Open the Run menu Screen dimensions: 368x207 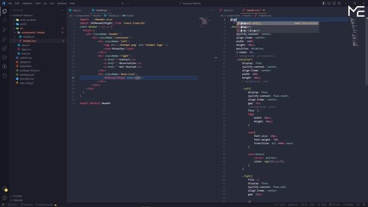tap(52, 3)
